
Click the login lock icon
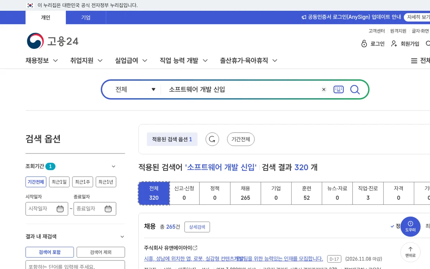[364, 44]
